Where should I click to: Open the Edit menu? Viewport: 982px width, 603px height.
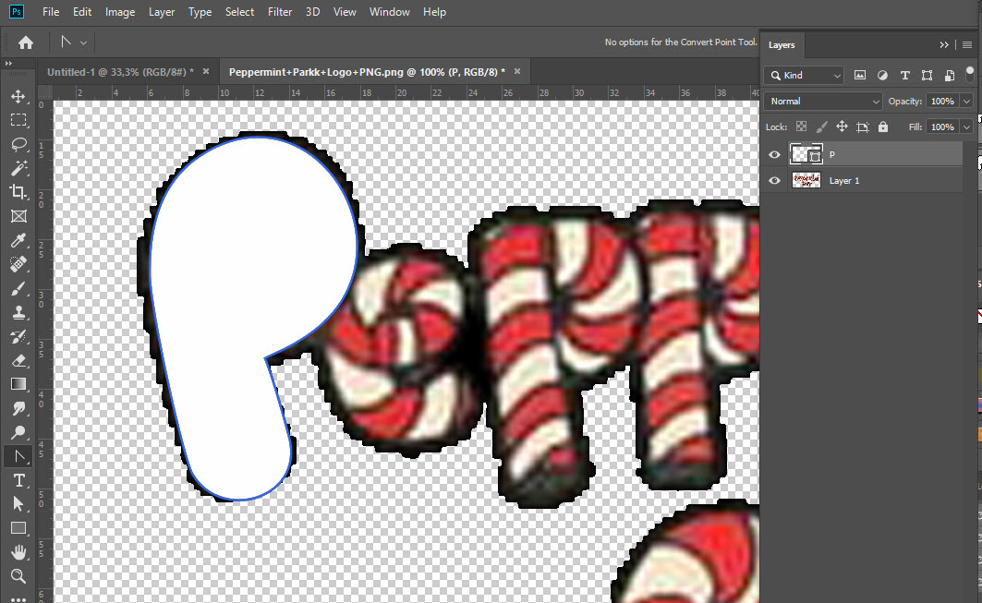82,12
